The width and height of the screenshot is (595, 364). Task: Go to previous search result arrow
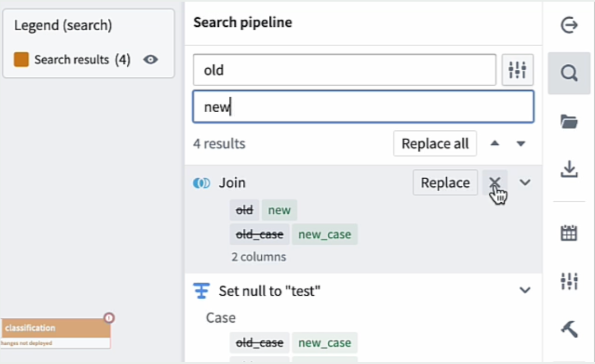[x=494, y=144]
